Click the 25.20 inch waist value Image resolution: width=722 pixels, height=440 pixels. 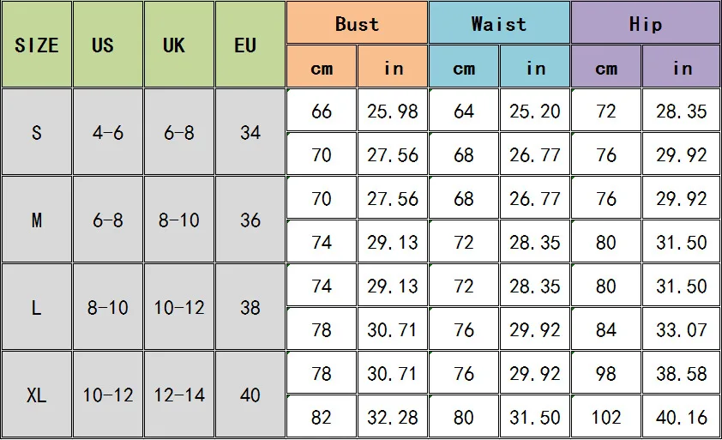click(535, 112)
